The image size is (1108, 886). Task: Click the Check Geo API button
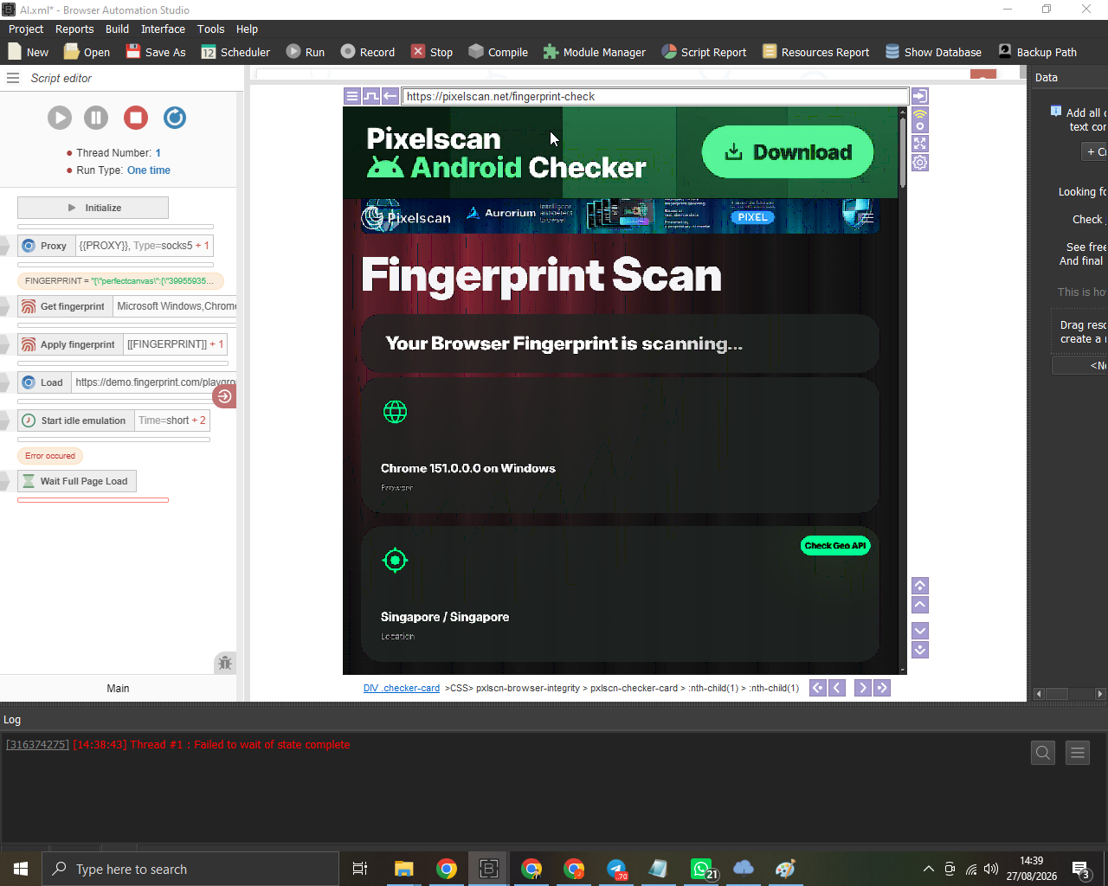pyautogui.click(x=835, y=546)
